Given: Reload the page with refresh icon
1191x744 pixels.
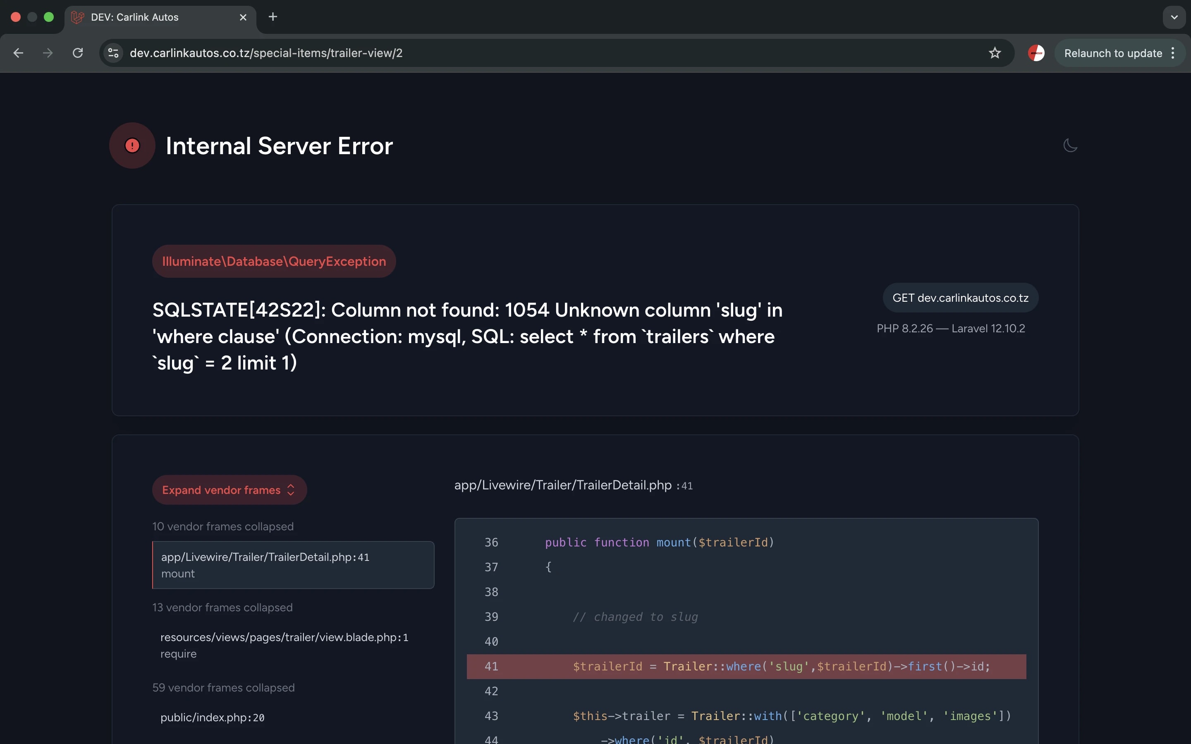Looking at the screenshot, I should 78,53.
